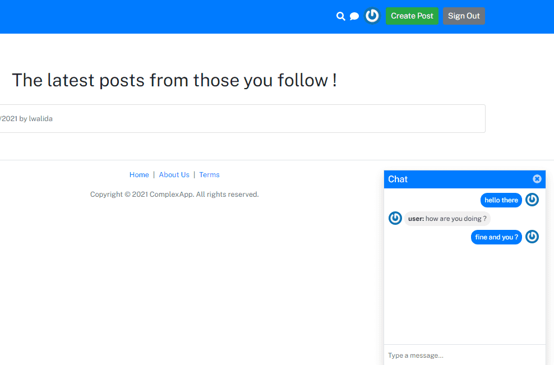Click the avatar next to 'fine and you ?'
Screen dimensions: 554x365
point(532,237)
